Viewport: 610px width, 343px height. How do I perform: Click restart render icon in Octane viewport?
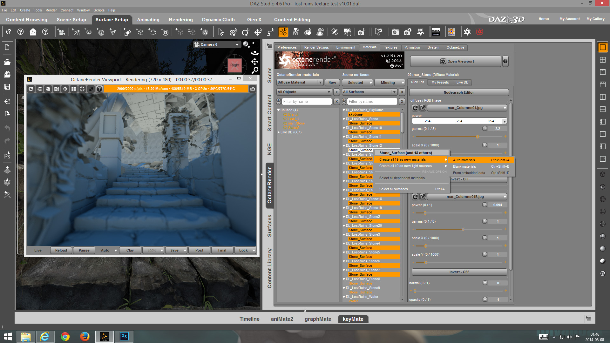point(31,89)
